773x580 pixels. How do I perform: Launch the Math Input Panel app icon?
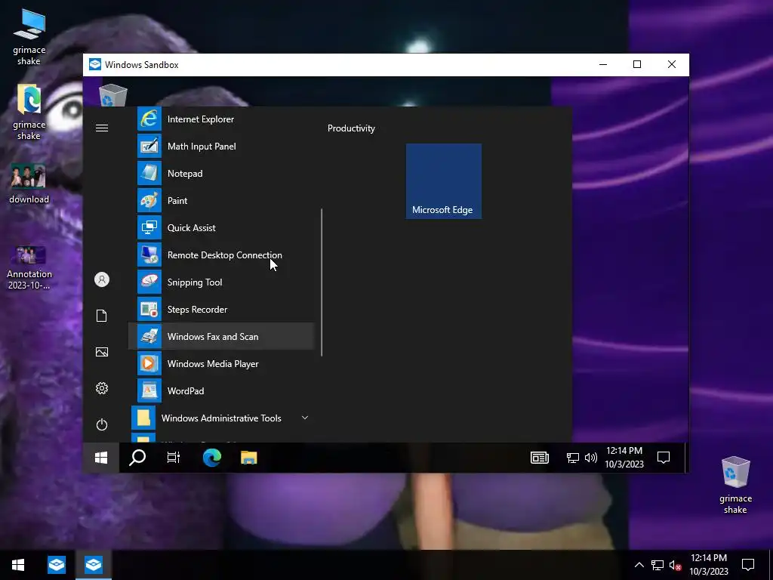coord(149,146)
